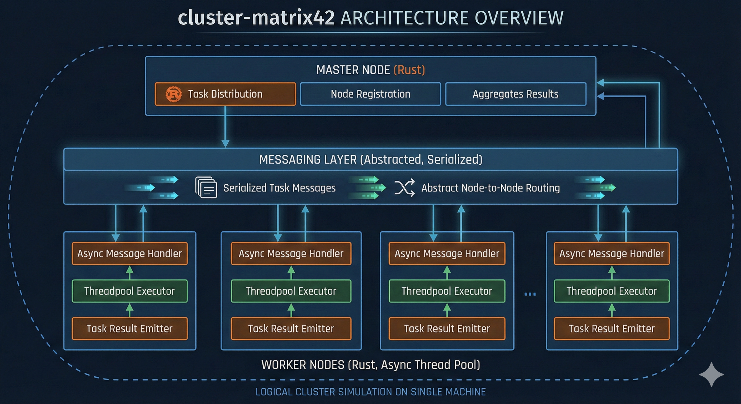Screen dimensions: 741x404
Task: Click the blue arrows left of Serialized Task Messages
Action: coord(152,188)
